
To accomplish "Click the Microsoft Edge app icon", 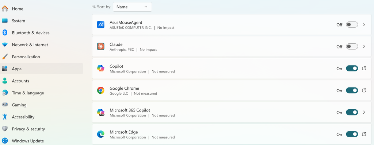I will (x=101, y=134).
